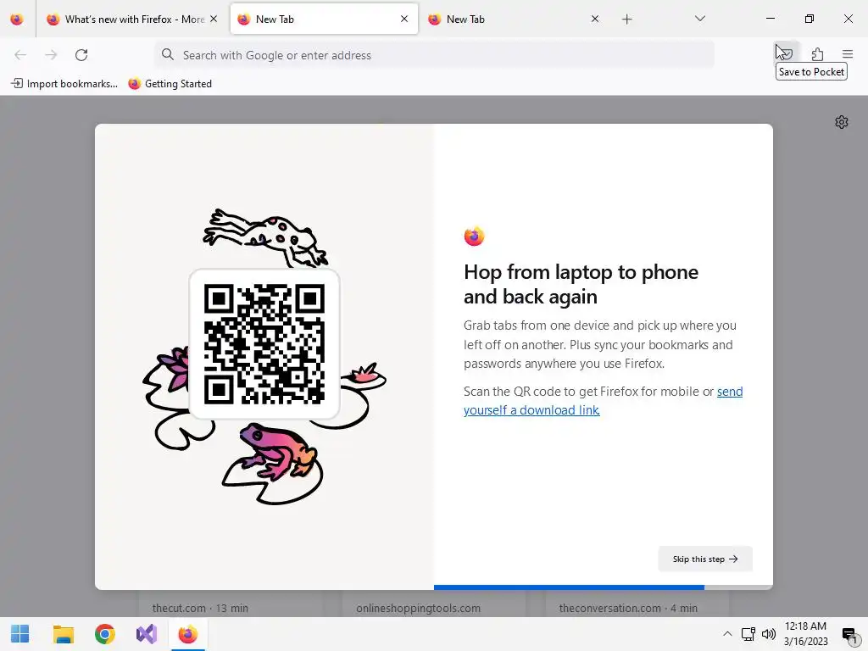Reload the current page
Screen dimensions: 868x651
[x=81, y=55]
